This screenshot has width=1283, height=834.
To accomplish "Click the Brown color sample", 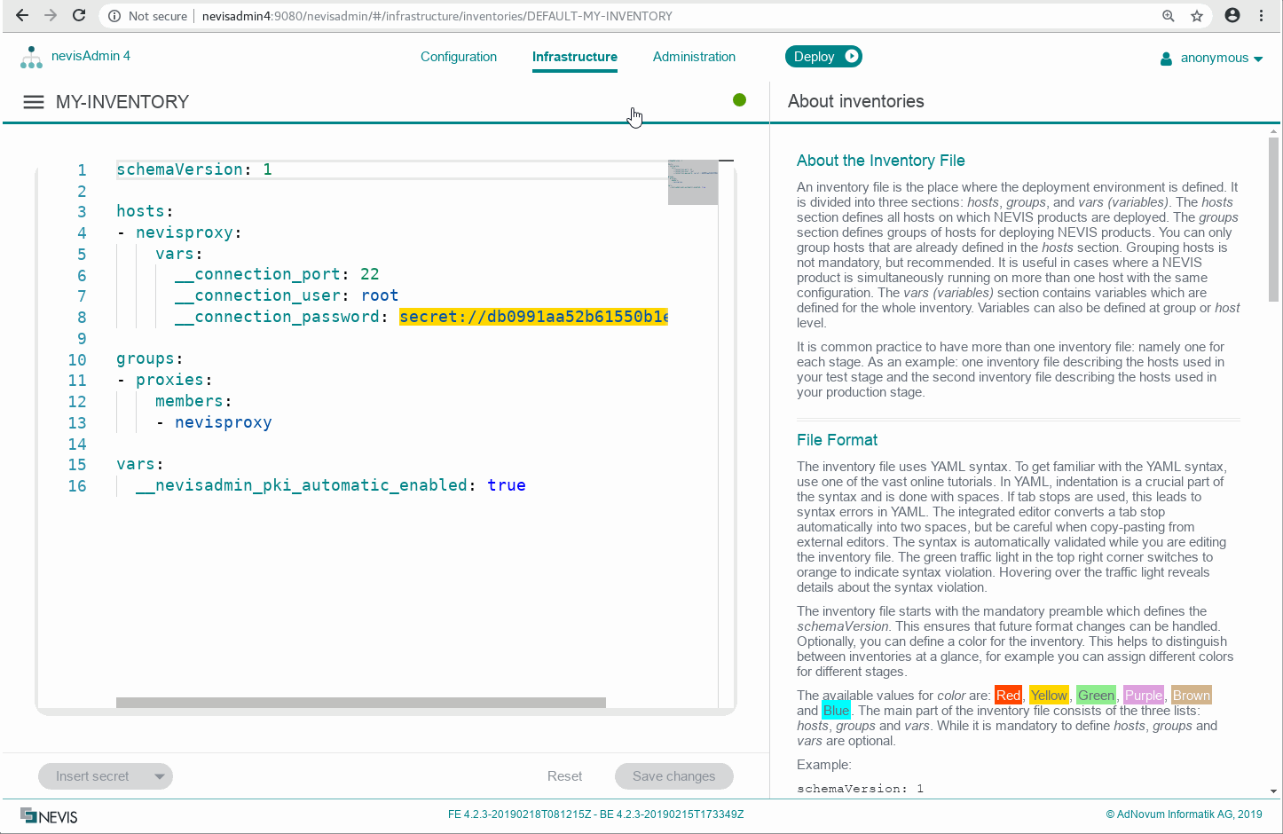I will click(1192, 696).
